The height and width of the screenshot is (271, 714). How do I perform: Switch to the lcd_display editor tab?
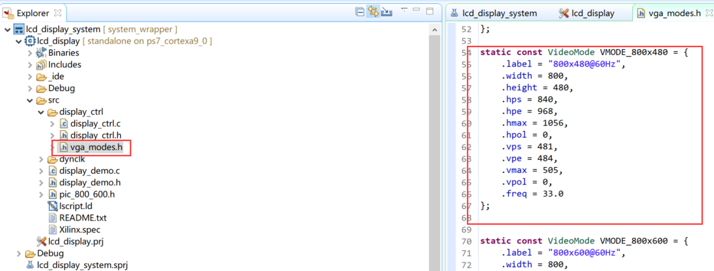(x=587, y=13)
